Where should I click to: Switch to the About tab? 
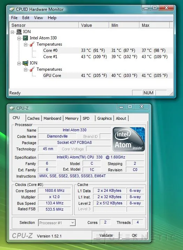pos(121,118)
